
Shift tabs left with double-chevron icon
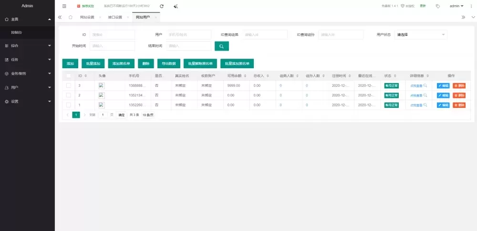pyautogui.click(x=60, y=17)
